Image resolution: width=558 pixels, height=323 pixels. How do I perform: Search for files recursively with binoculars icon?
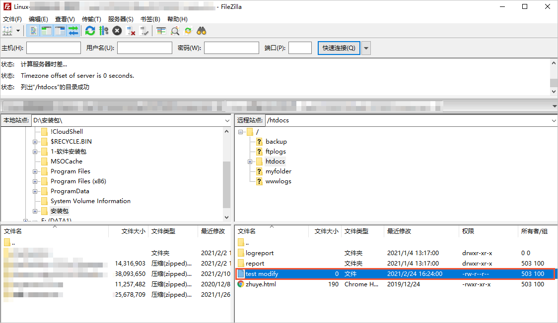202,31
